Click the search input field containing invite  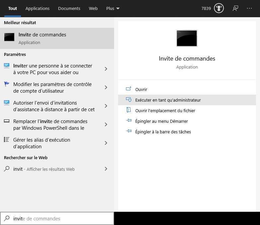(60, 218)
